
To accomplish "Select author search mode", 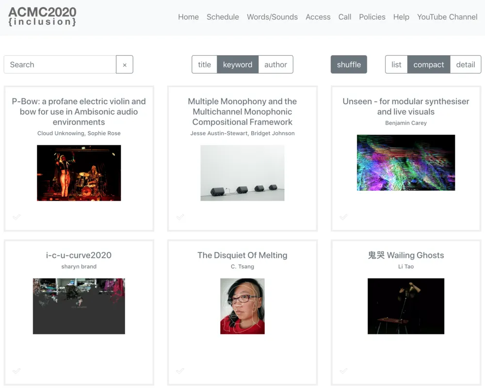I will [x=275, y=64].
